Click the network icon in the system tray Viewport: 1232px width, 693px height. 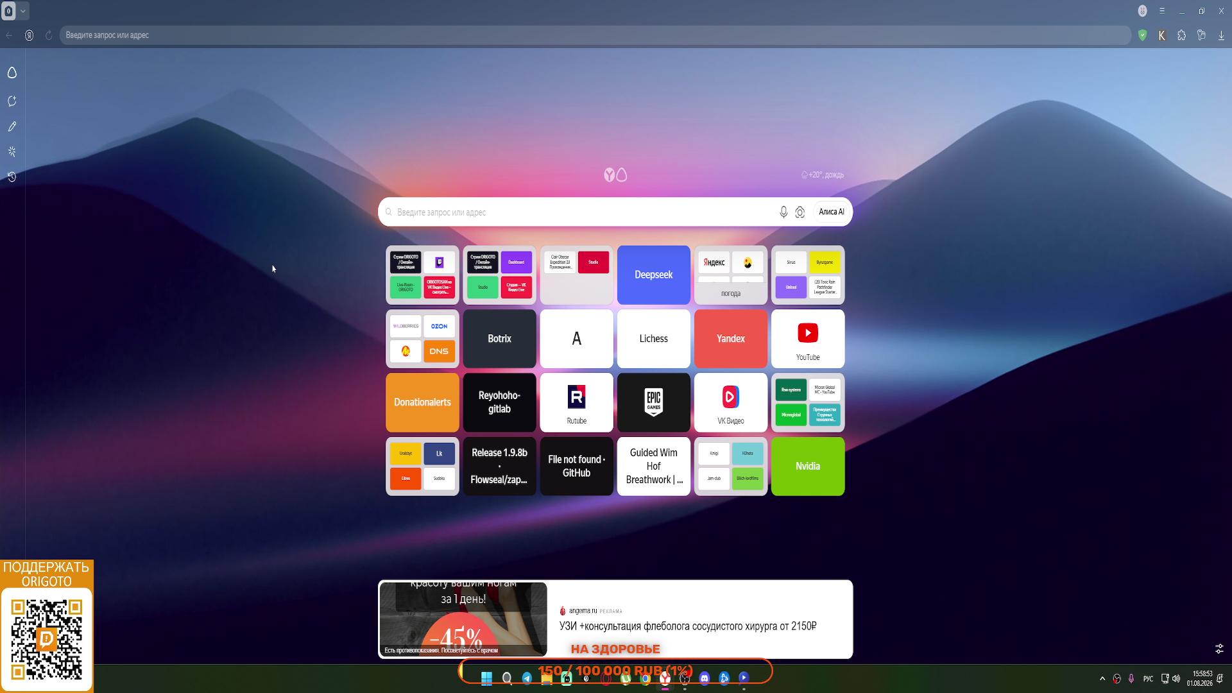tap(1165, 678)
